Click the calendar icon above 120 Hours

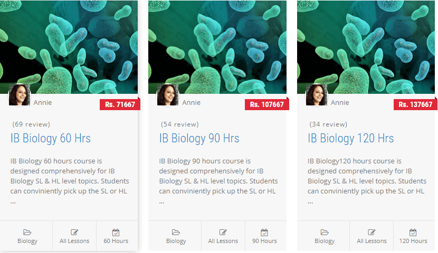[413, 232]
